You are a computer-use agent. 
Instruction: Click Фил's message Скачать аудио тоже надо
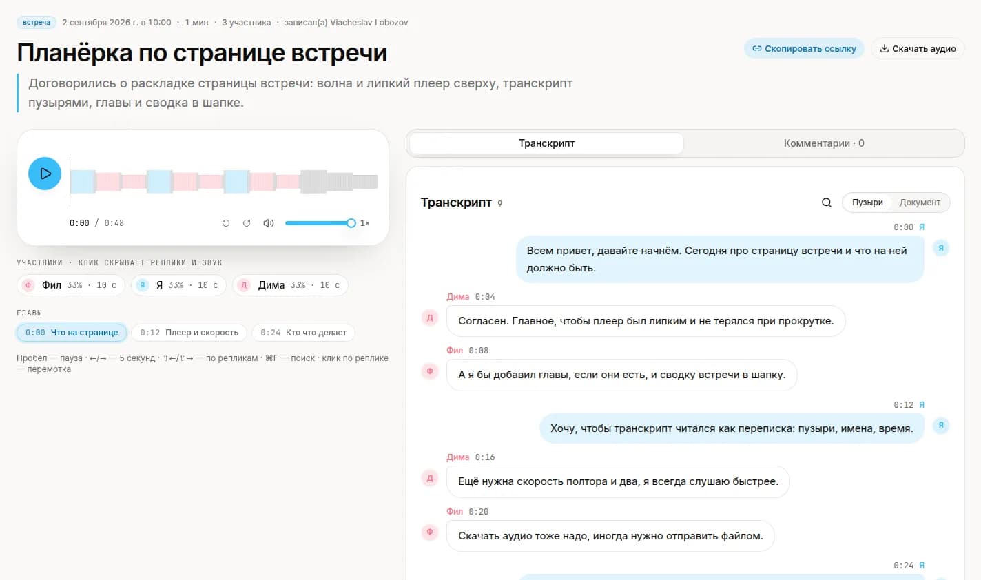click(610, 536)
